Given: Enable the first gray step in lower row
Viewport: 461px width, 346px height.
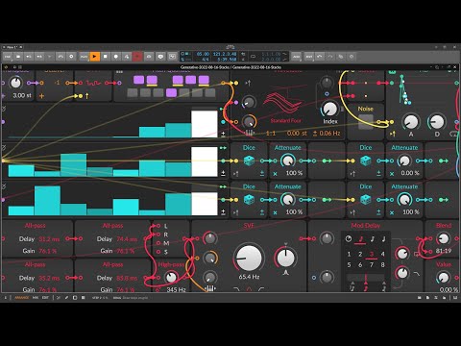Looking at the screenshot, I should point(133,93).
